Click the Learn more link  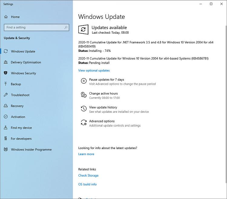[86, 154]
